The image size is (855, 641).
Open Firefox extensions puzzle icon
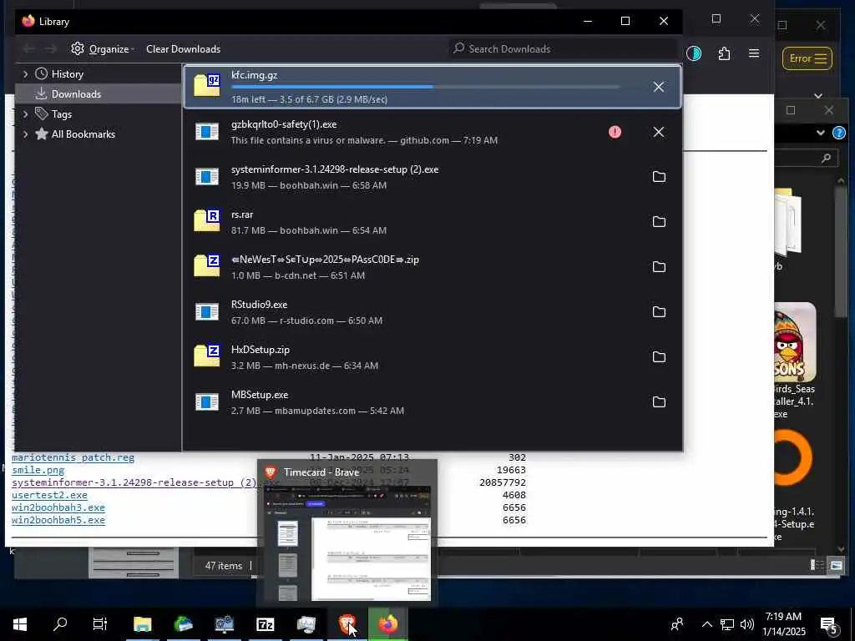[724, 53]
